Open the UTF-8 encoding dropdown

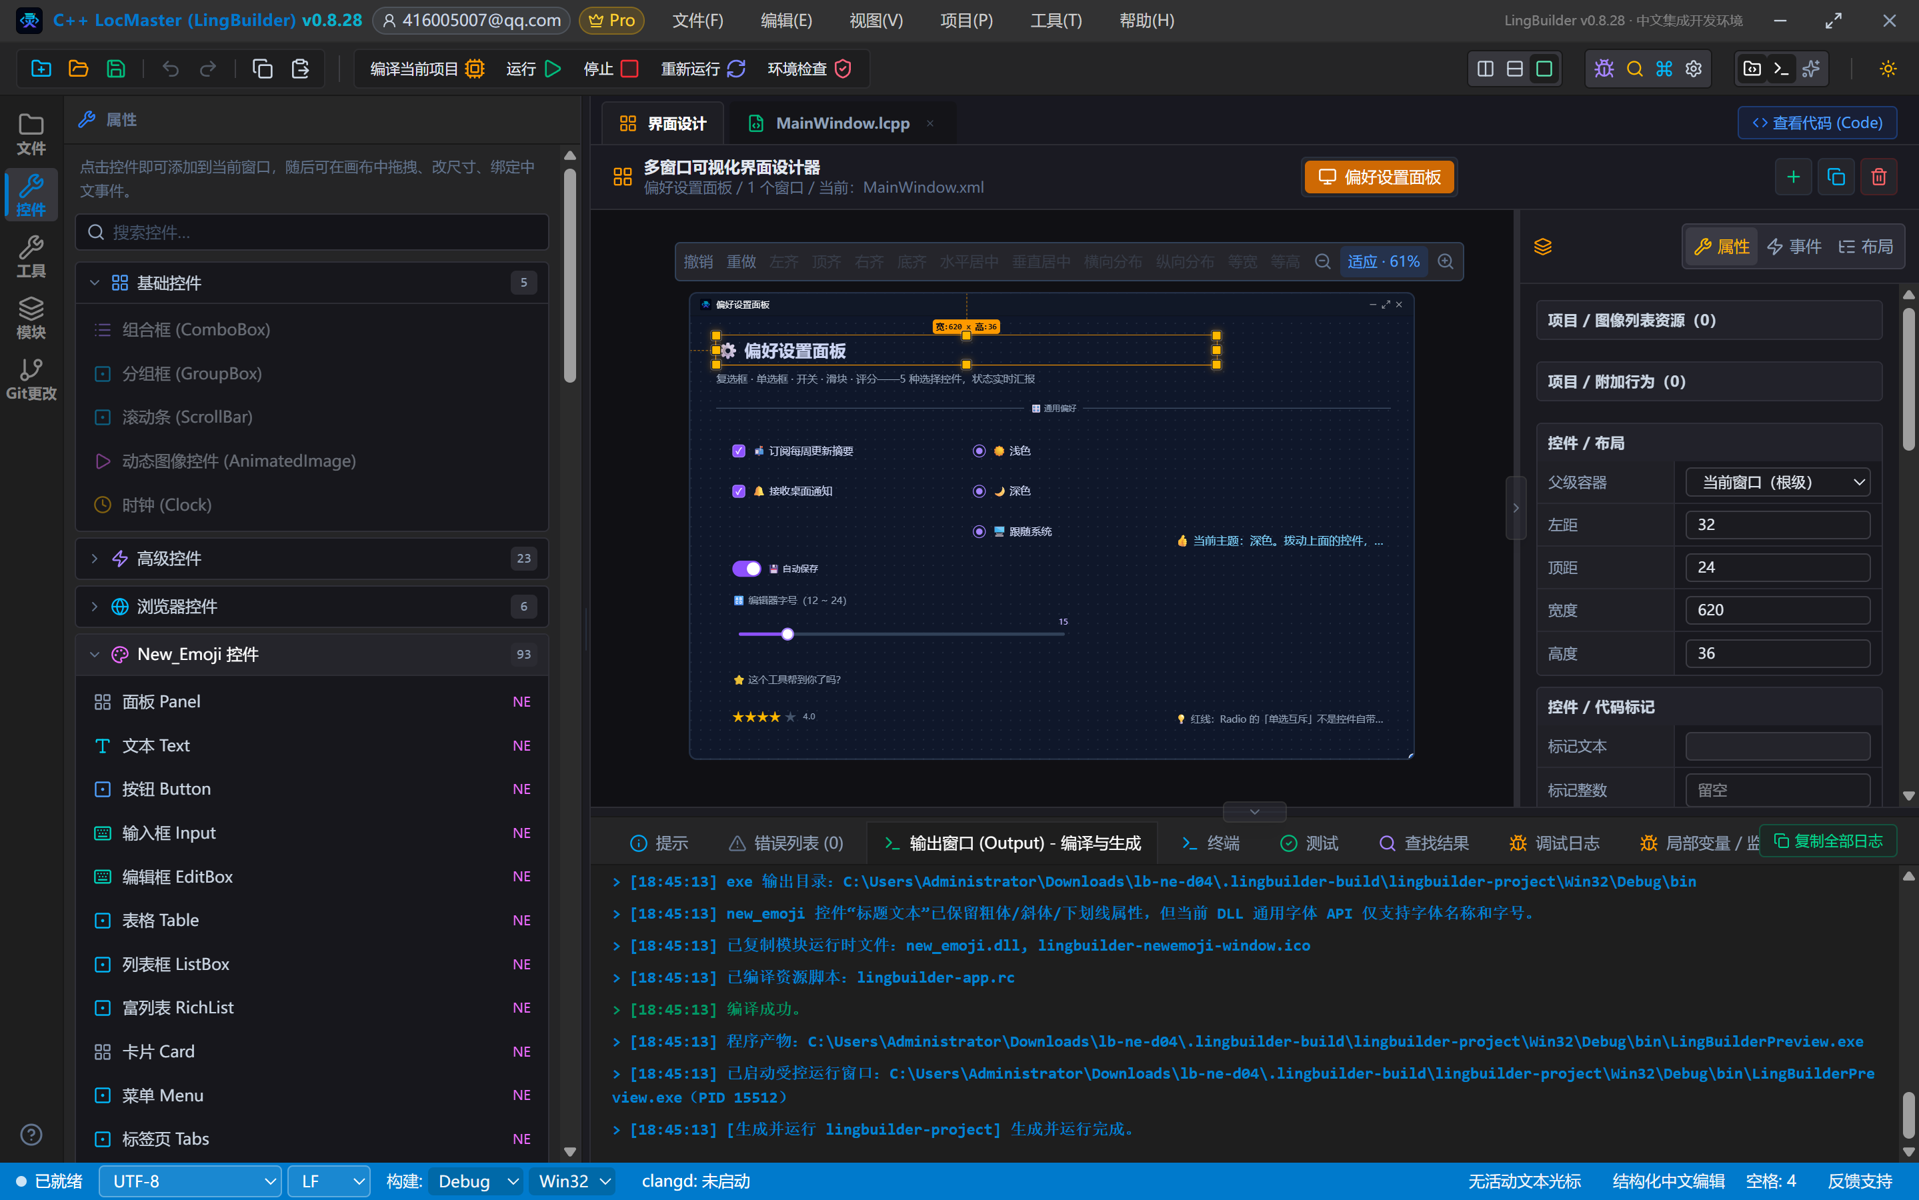click(x=191, y=1181)
